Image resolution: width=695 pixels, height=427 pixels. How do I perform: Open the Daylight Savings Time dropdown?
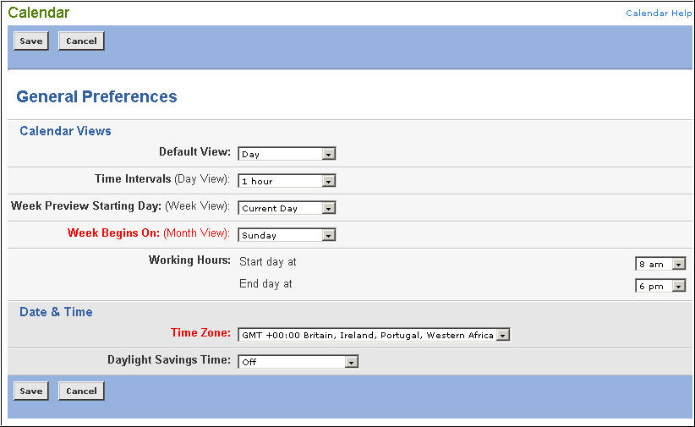(x=298, y=362)
